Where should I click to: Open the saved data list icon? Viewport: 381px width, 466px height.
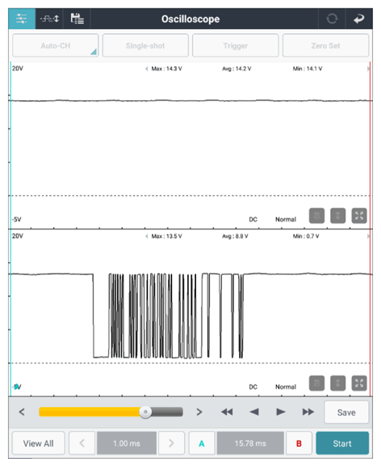tap(77, 19)
